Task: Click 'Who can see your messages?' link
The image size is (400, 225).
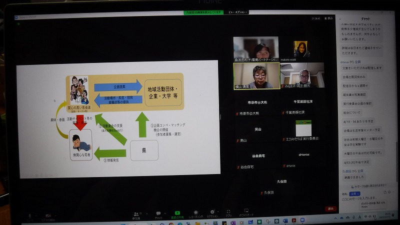Action: [x=368, y=186]
